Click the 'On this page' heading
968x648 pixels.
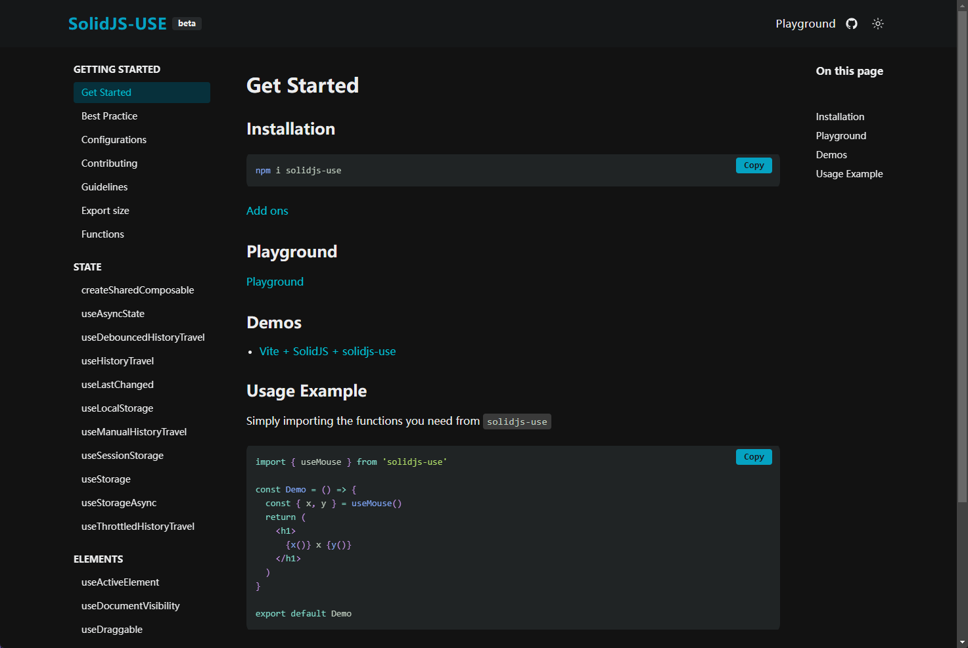[x=849, y=71]
